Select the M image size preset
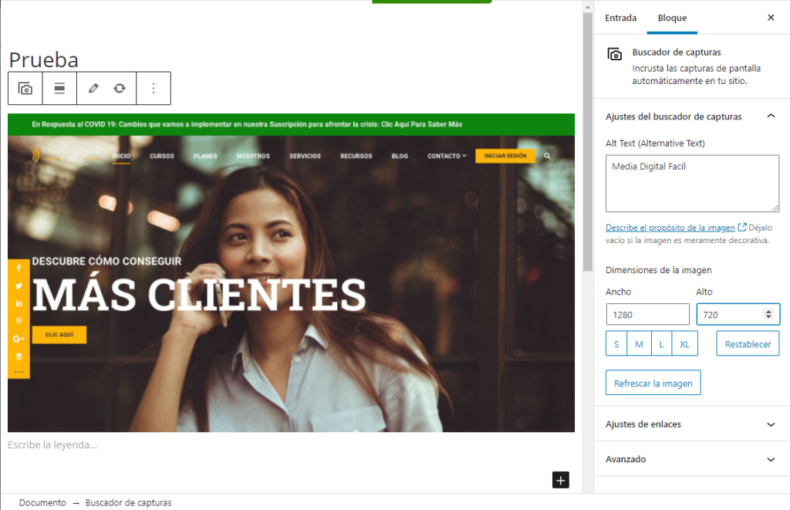 click(639, 343)
